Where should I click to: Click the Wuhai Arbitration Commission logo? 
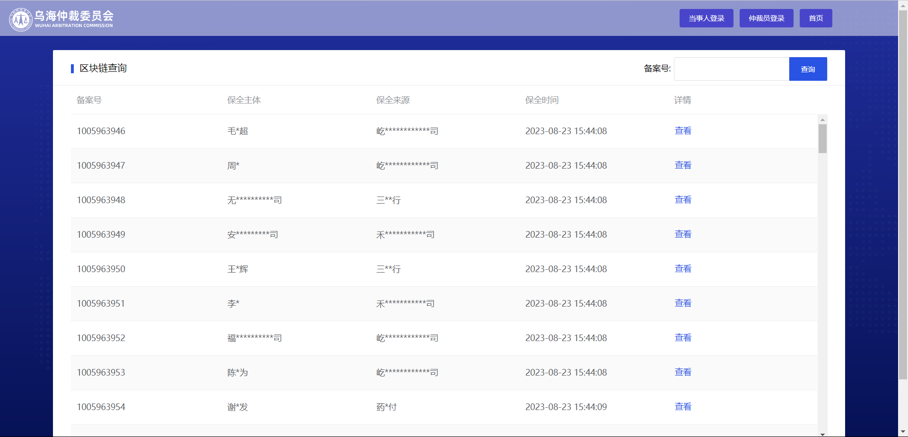61,19
